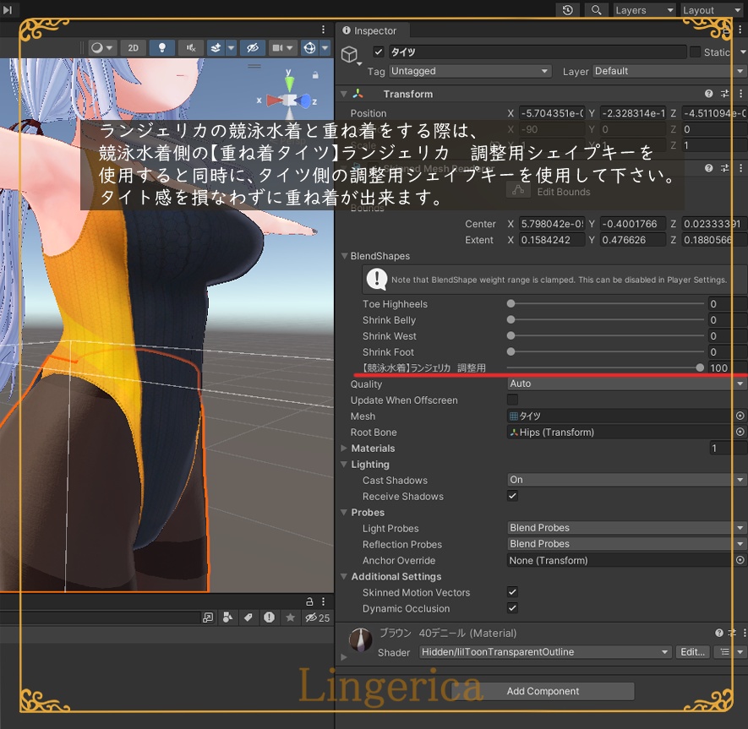The height and width of the screenshot is (729, 748).
Task: Open the scene camera settings dropdown
Action: pyautogui.click(x=282, y=47)
